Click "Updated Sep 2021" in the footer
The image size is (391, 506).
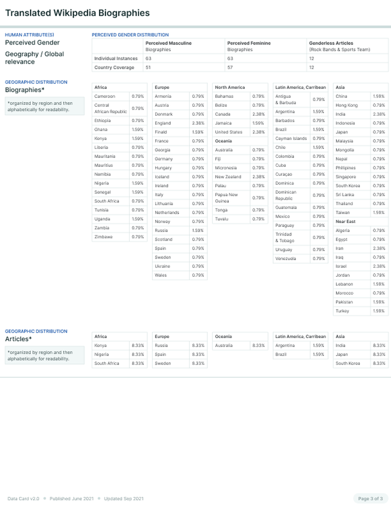(x=123, y=499)
